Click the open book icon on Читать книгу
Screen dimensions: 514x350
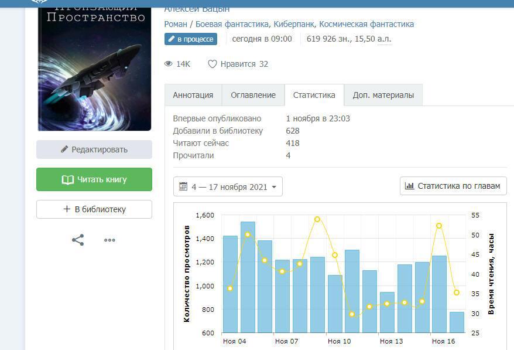pos(67,179)
